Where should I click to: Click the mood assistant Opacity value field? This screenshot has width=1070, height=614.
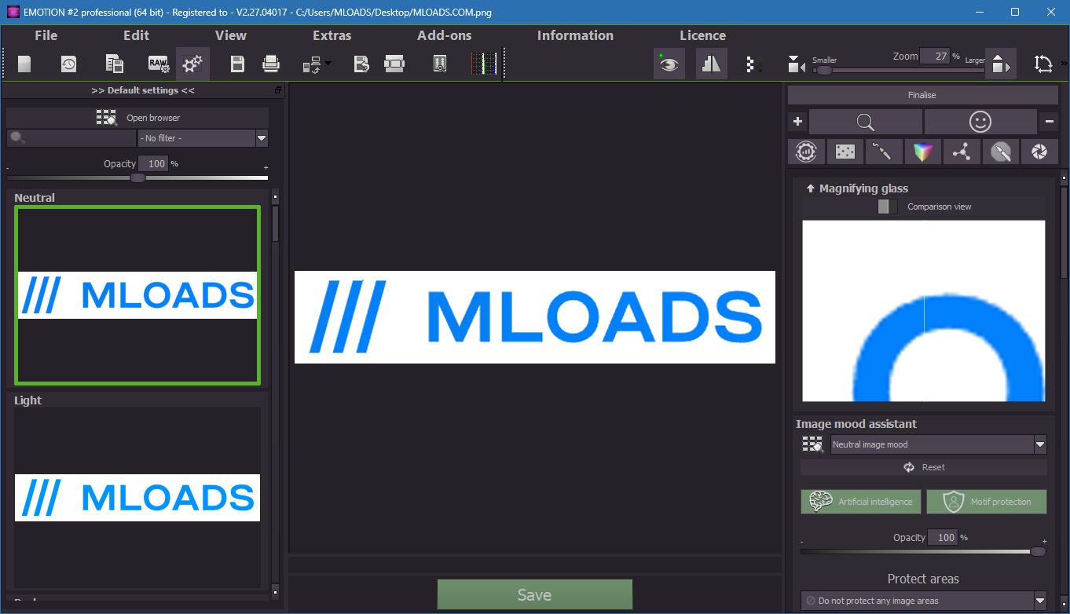[x=944, y=538]
